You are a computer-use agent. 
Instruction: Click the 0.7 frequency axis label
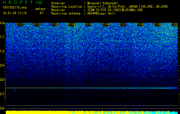click(x=3, y=94)
